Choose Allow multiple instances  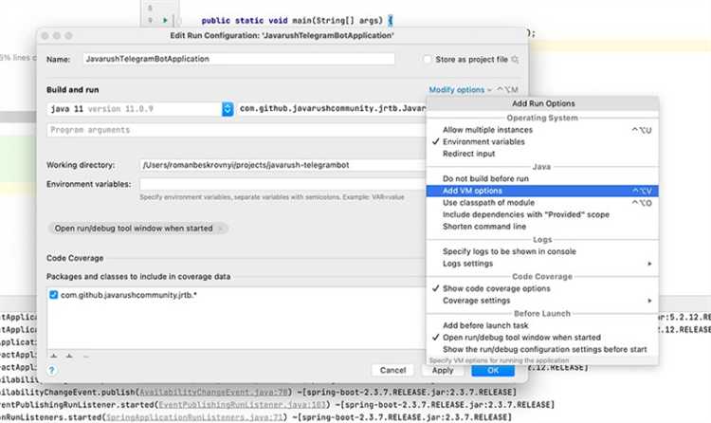point(542,130)
